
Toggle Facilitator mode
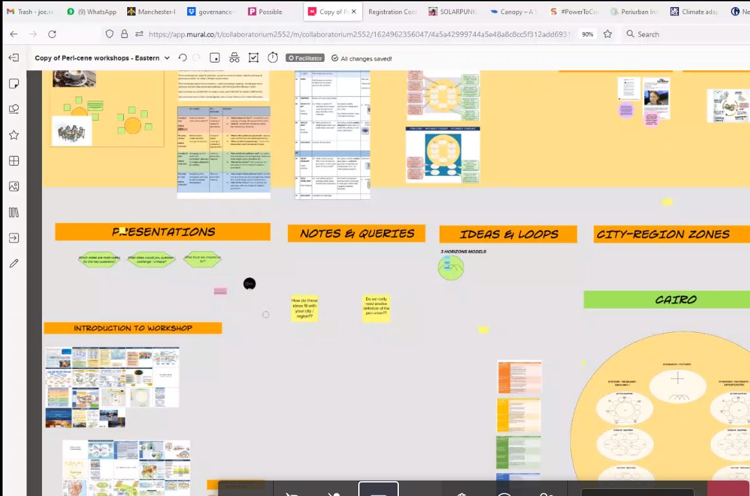(303, 58)
